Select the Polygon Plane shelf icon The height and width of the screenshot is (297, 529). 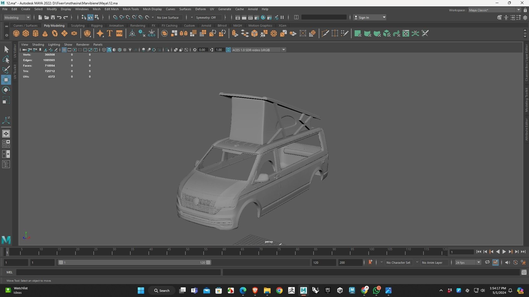[x=64, y=34]
